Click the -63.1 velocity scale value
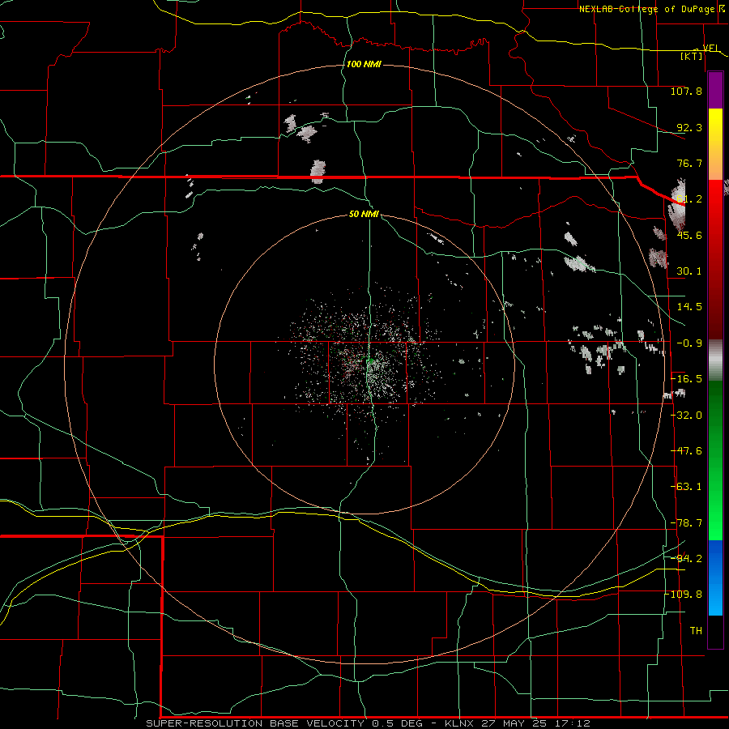 [x=686, y=487]
